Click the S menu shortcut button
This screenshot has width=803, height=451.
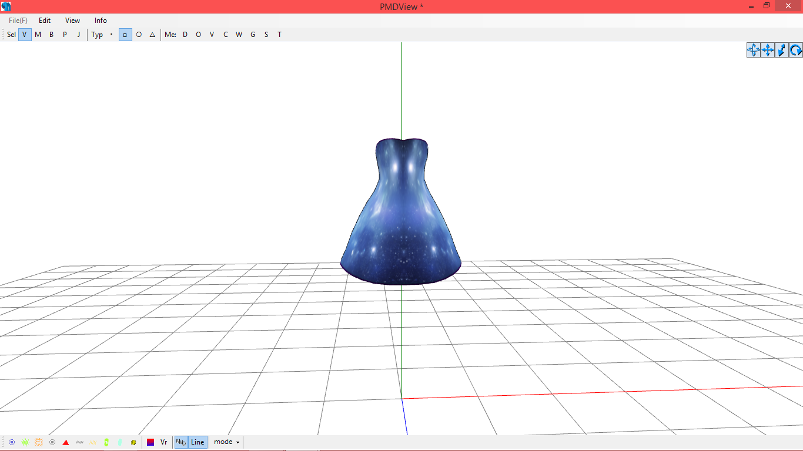[x=266, y=35]
